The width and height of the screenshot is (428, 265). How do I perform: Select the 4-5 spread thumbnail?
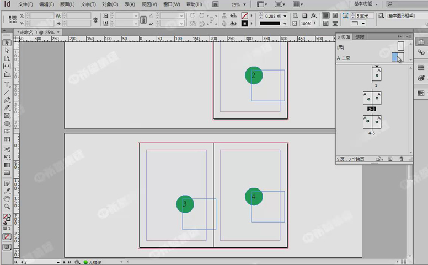click(x=372, y=122)
